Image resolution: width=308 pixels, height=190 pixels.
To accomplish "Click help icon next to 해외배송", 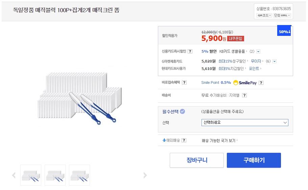I will click(x=184, y=140).
